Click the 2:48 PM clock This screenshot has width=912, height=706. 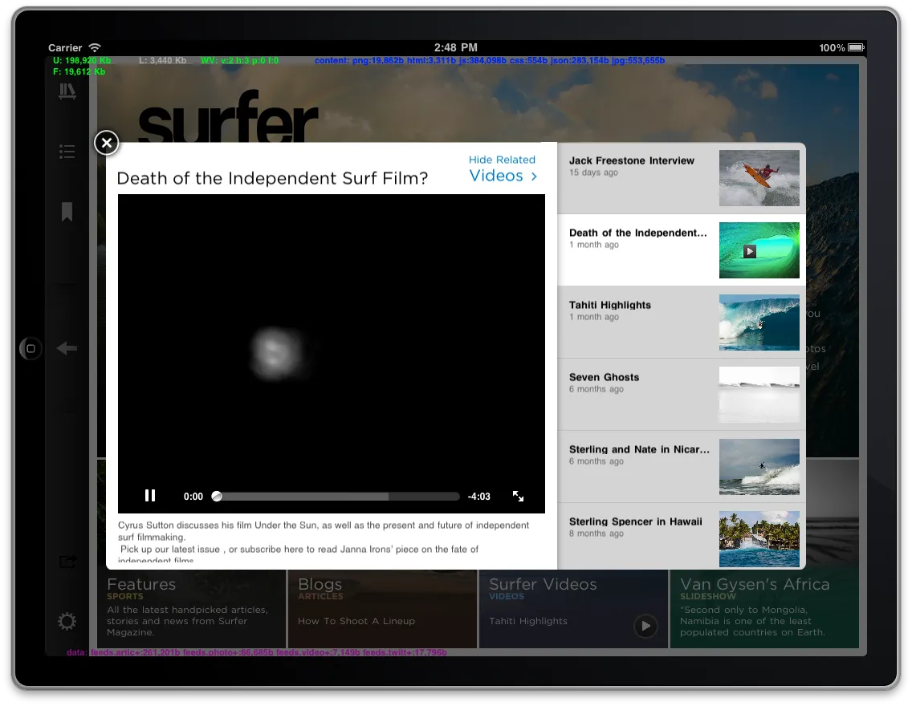pos(455,47)
